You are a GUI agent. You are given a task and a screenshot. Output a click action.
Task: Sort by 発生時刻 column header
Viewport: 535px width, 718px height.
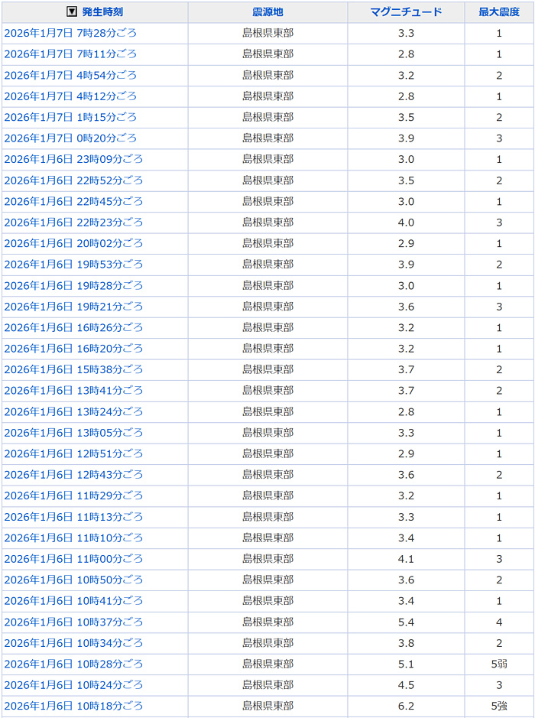click(x=102, y=12)
